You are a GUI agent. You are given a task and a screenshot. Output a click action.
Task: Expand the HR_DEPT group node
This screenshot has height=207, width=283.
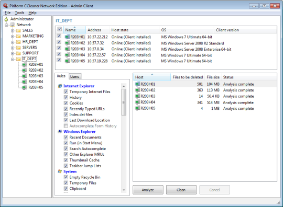pyautogui.click(x=13, y=42)
